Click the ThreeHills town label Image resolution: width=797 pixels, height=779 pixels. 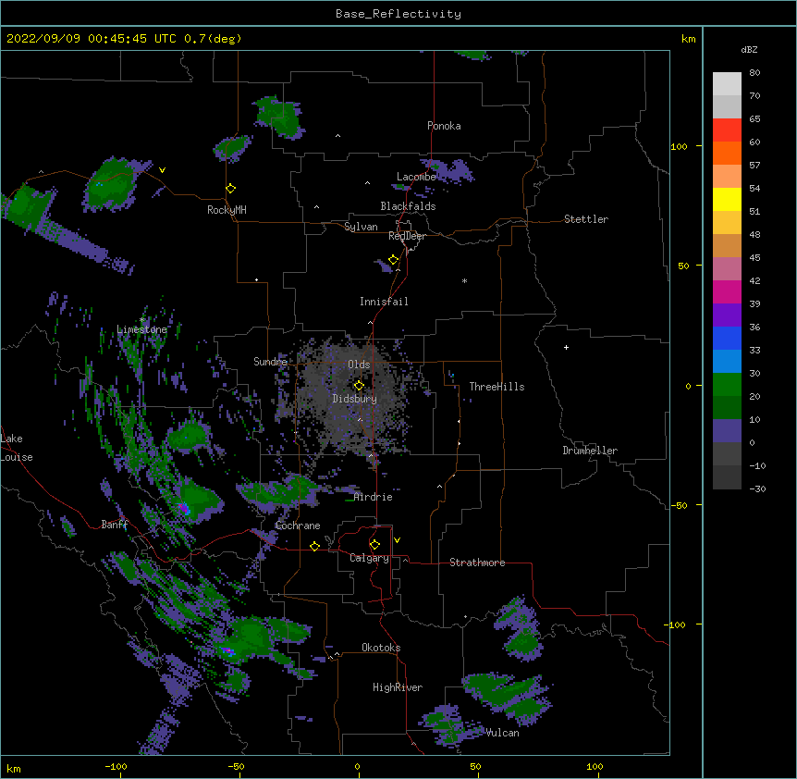click(x=497, y=387)
